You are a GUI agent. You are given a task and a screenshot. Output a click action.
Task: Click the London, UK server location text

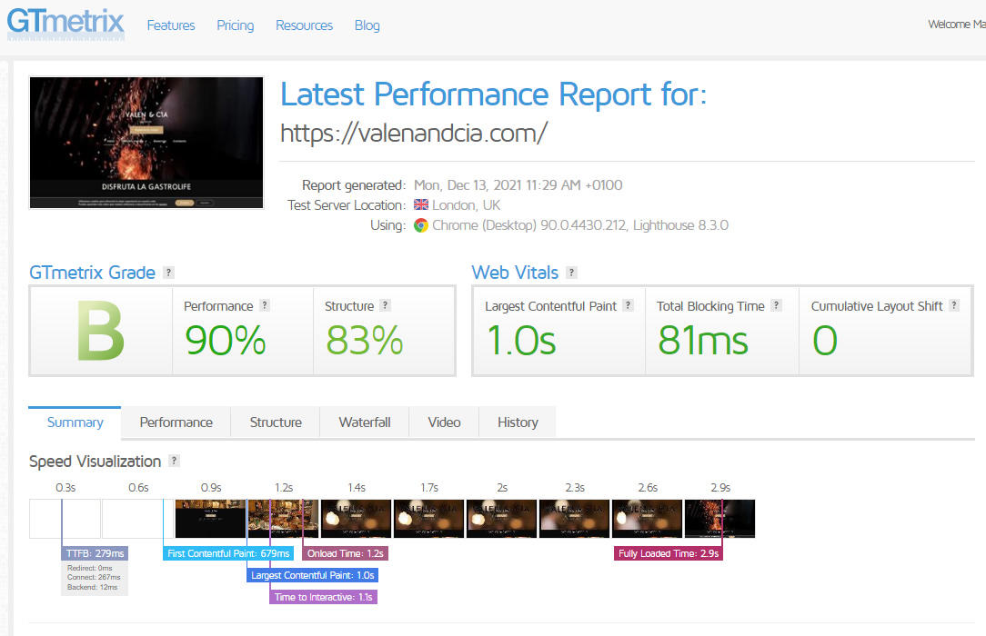point(466,205)
